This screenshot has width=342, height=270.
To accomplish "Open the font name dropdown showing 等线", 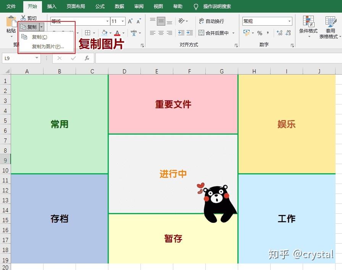I will click(107, 21).
